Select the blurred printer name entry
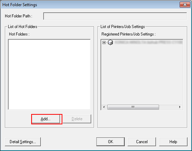192x151 pixels. click(149, 43)
